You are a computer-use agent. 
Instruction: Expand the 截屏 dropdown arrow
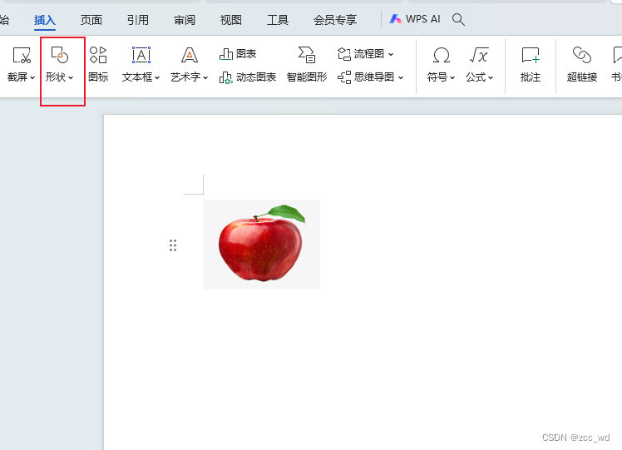point(32,77)
